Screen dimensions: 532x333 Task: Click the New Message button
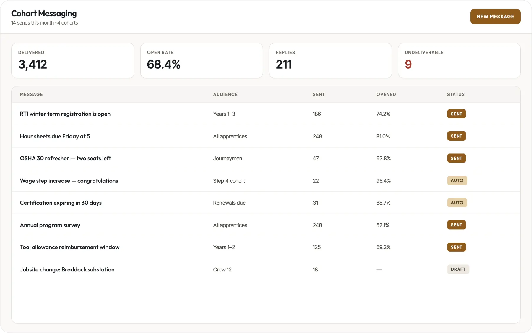point(495,17)
